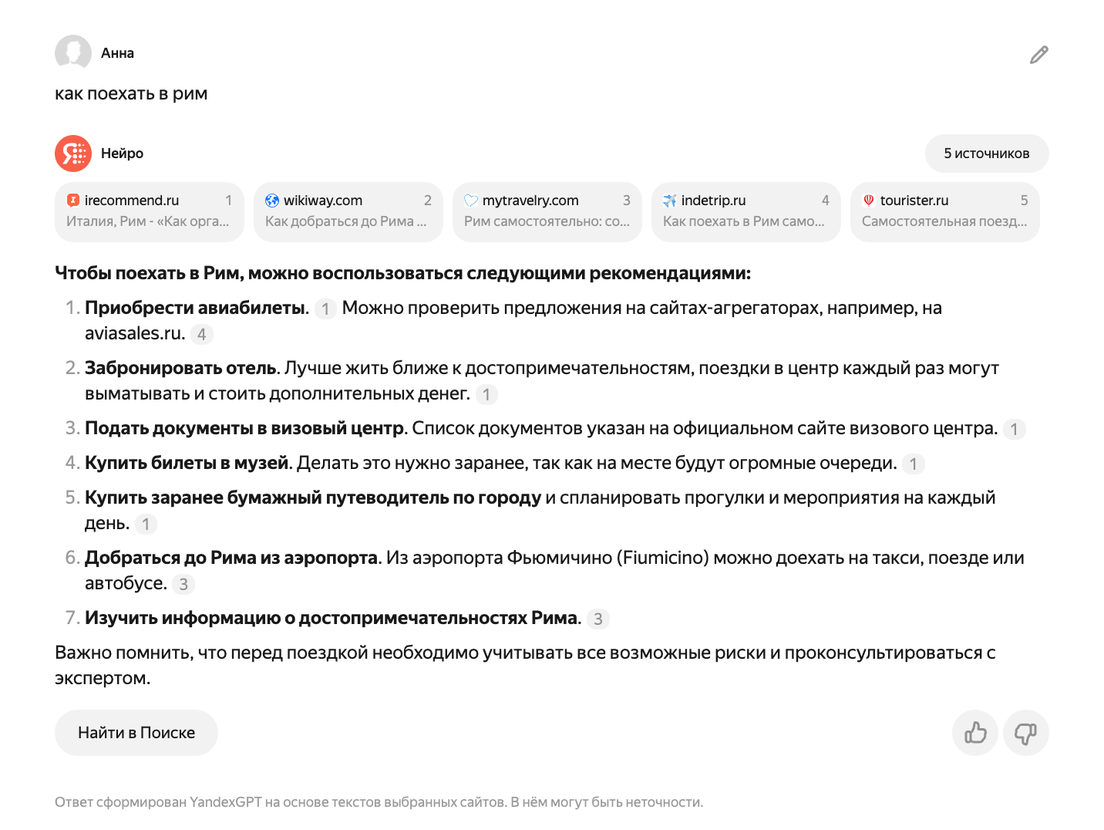1104x830 pixels.
Task: Click citation badge 1 after бумажный путеводитель item
Action: [146, 524]
